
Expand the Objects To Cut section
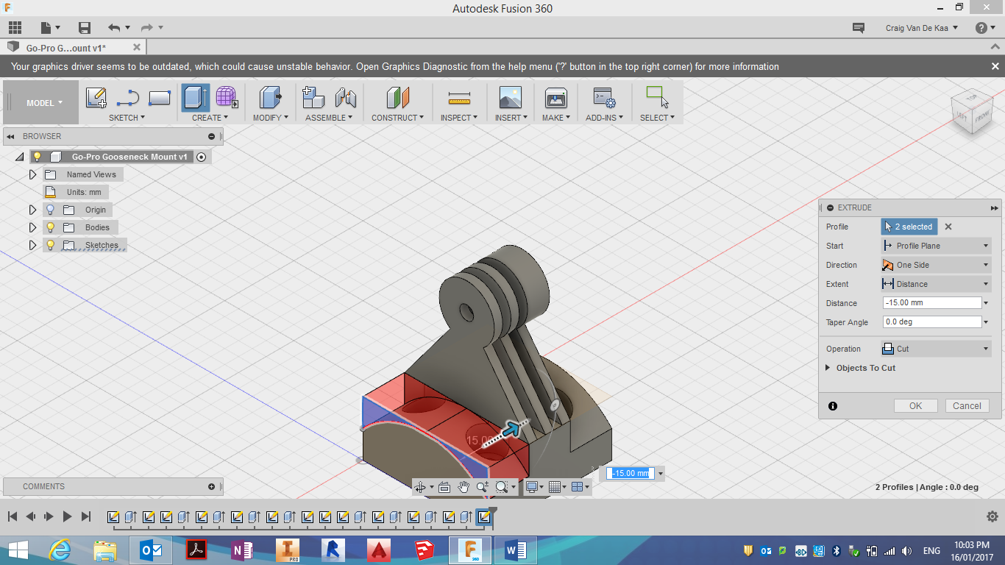coord(829,368)
